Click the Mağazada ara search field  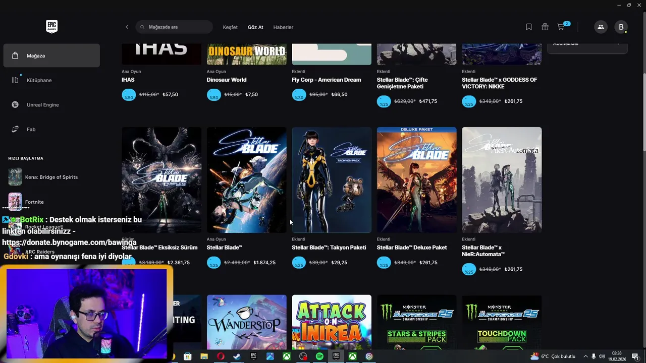pyautogui.click(x=174, y=27)
